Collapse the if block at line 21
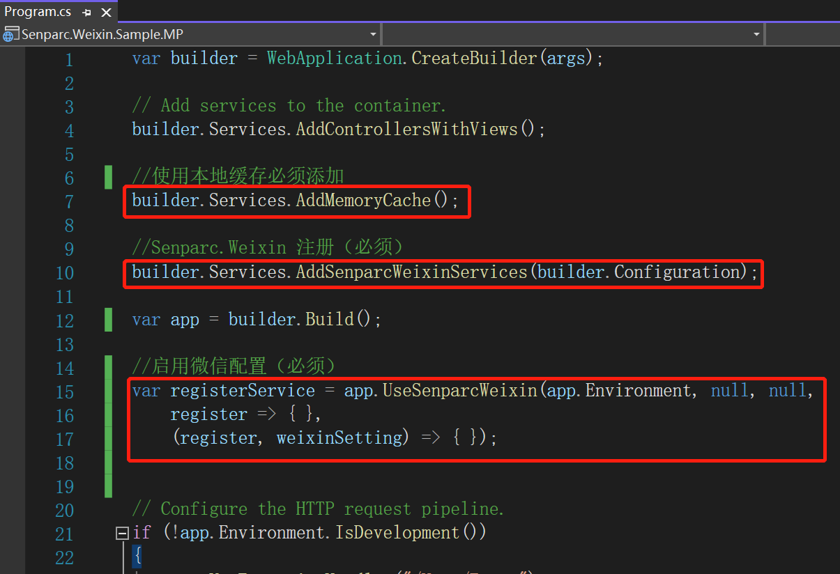 (122, 534)
